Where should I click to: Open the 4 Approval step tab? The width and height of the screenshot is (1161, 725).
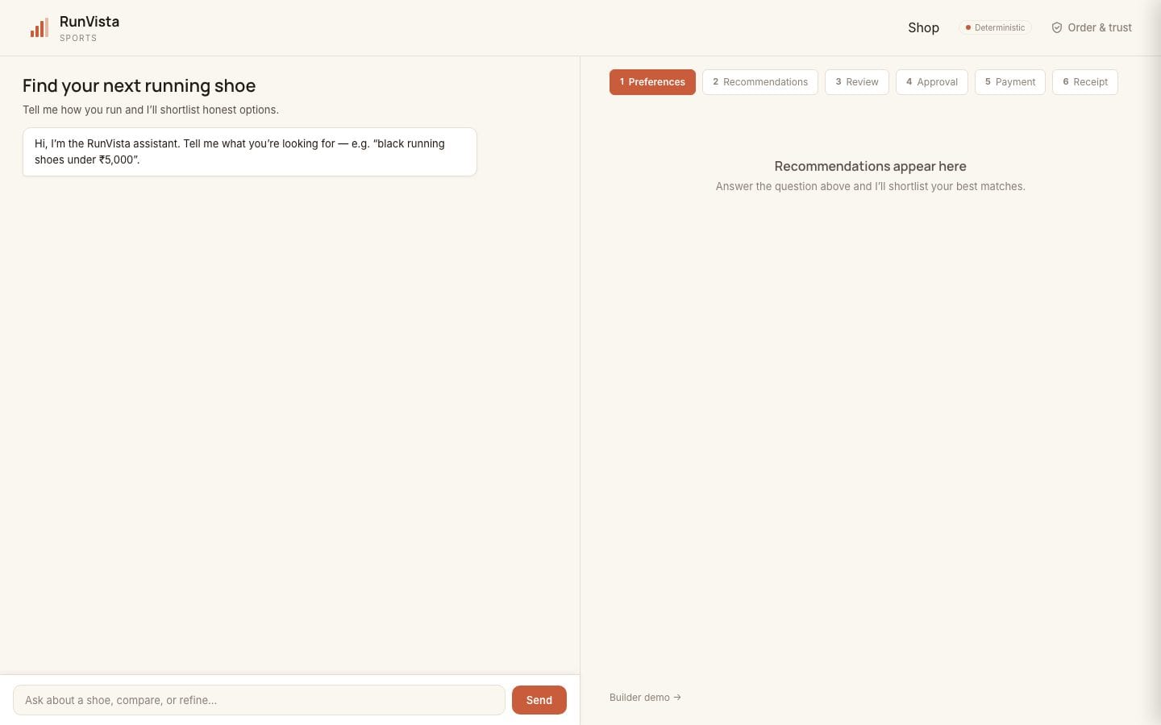tap(932, 82)
